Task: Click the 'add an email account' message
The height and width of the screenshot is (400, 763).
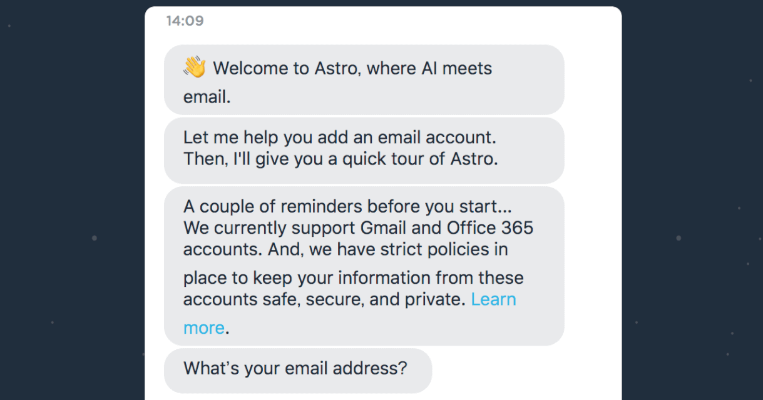Action: 364,150
